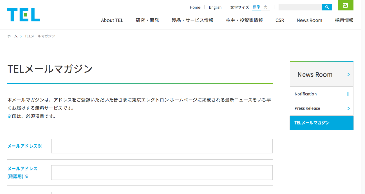This screenshot has height=194, width=365.
Task: Expand Notification with the plus icon
Action: tap(348, 94)
